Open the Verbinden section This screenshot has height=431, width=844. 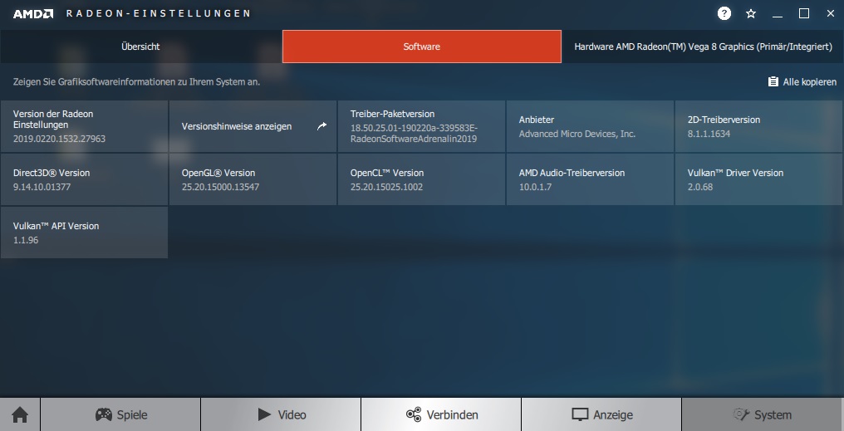pos(441,415)
